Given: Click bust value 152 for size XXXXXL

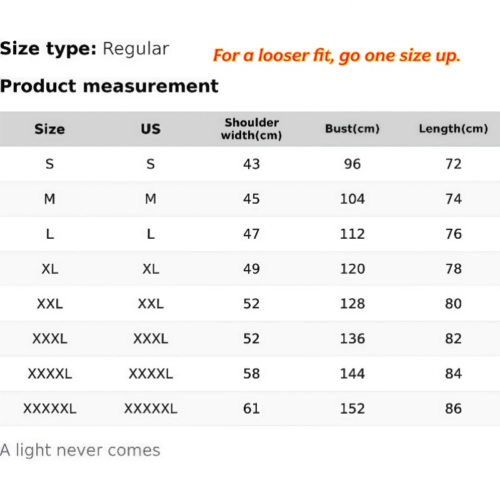Looking at the screenshot, I should point(352,409).
